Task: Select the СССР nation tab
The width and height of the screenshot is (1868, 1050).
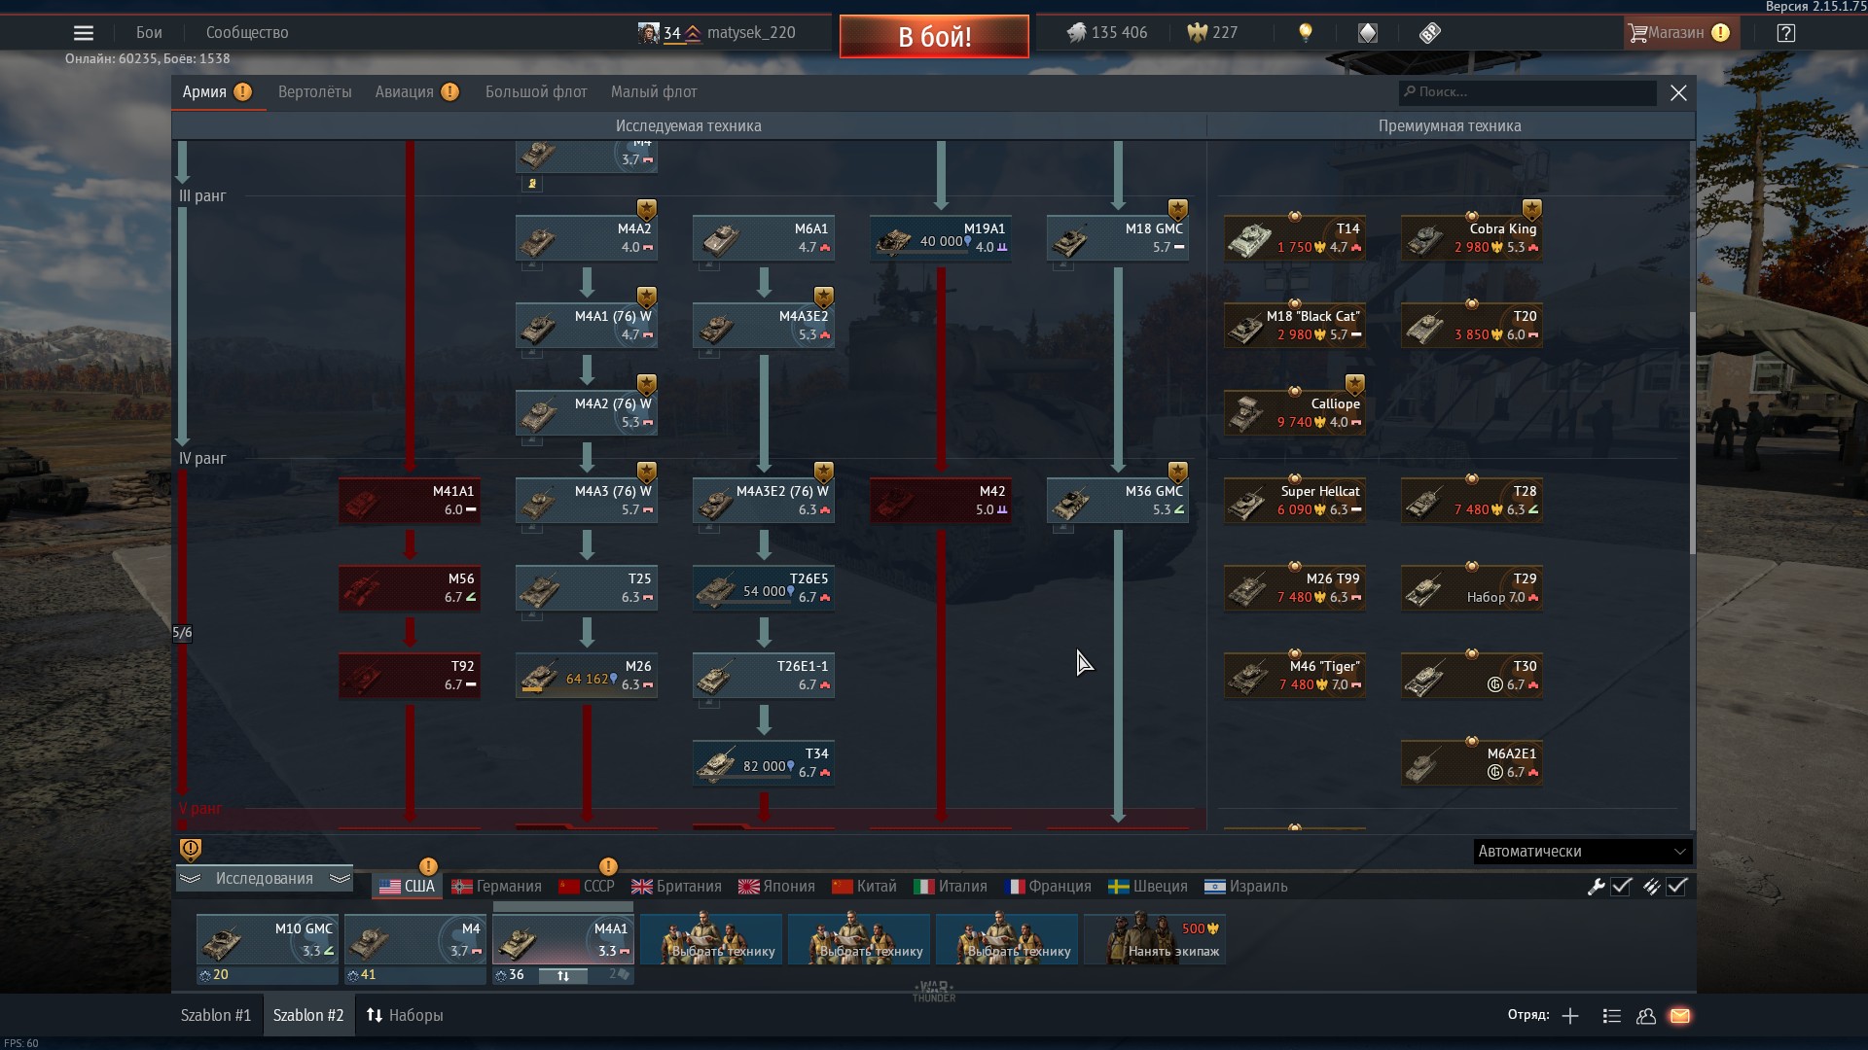Action: [587, 887]
